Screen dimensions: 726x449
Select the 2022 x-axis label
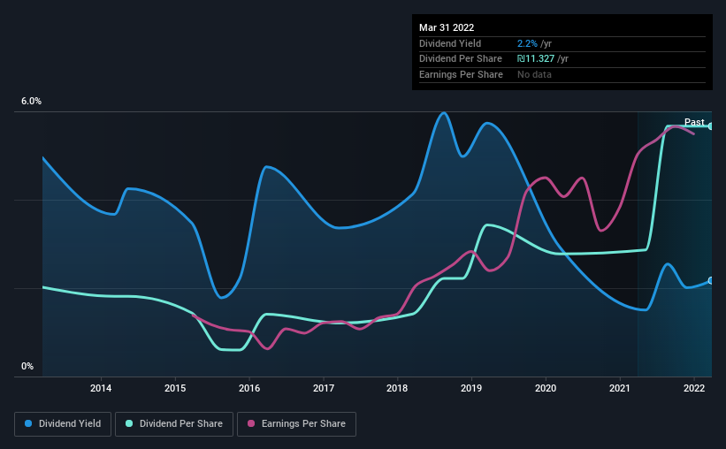[694, 388]
